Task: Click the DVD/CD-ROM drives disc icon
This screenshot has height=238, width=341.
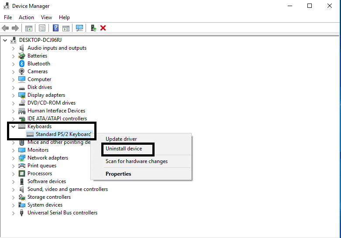Action: (x=22, y=103)
